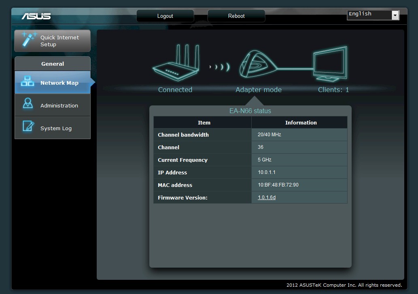Click the Connected status label

[x=175, y=90]
